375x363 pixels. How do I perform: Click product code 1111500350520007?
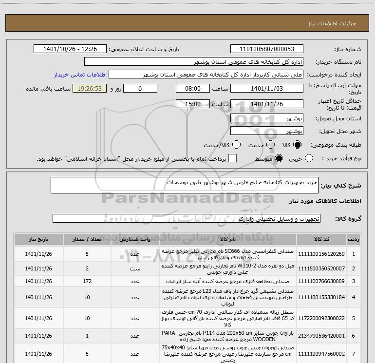(x=321, y=269)
